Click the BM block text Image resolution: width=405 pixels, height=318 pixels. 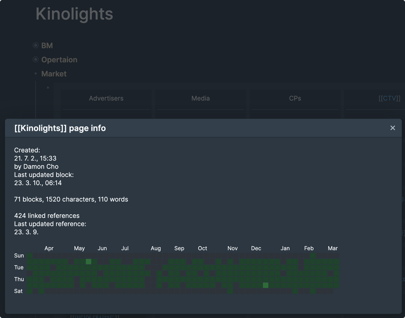47,46
